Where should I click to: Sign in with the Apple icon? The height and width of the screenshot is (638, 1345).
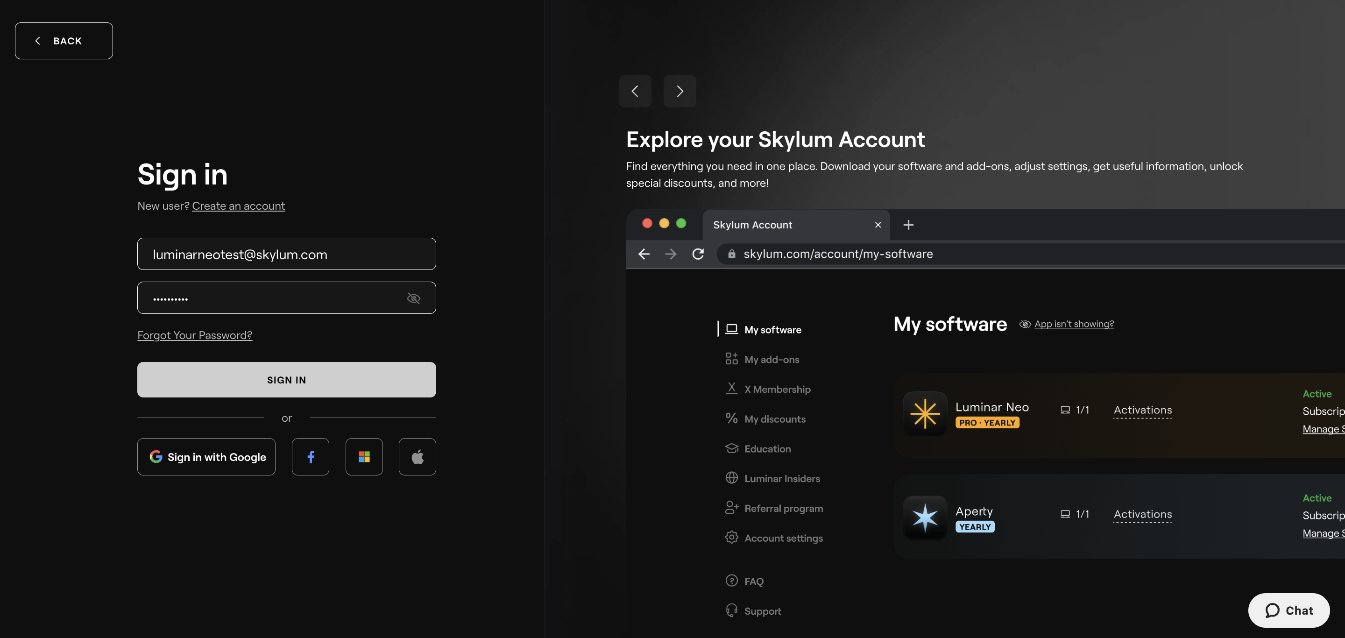(x=417, y=457)
